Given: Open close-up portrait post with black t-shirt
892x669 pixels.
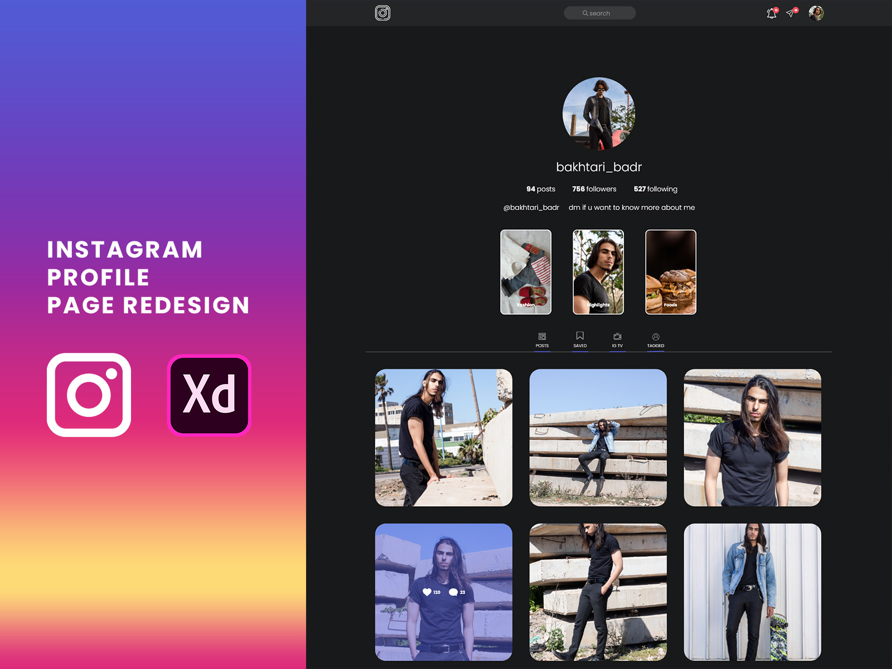Looking at the screenshot, I should 753,438.
